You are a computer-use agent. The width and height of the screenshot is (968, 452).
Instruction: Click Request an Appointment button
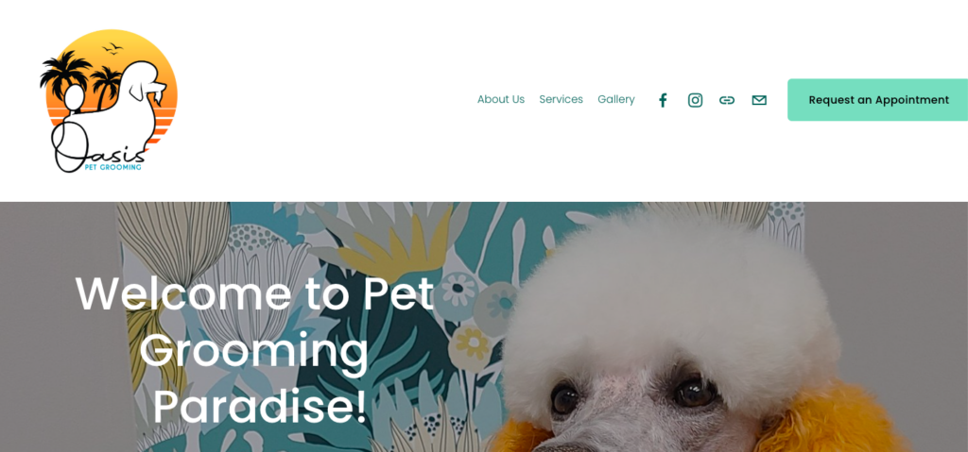(878, 100)
